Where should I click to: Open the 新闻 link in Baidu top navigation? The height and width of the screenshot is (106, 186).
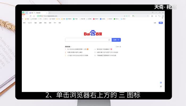point(24,23)
